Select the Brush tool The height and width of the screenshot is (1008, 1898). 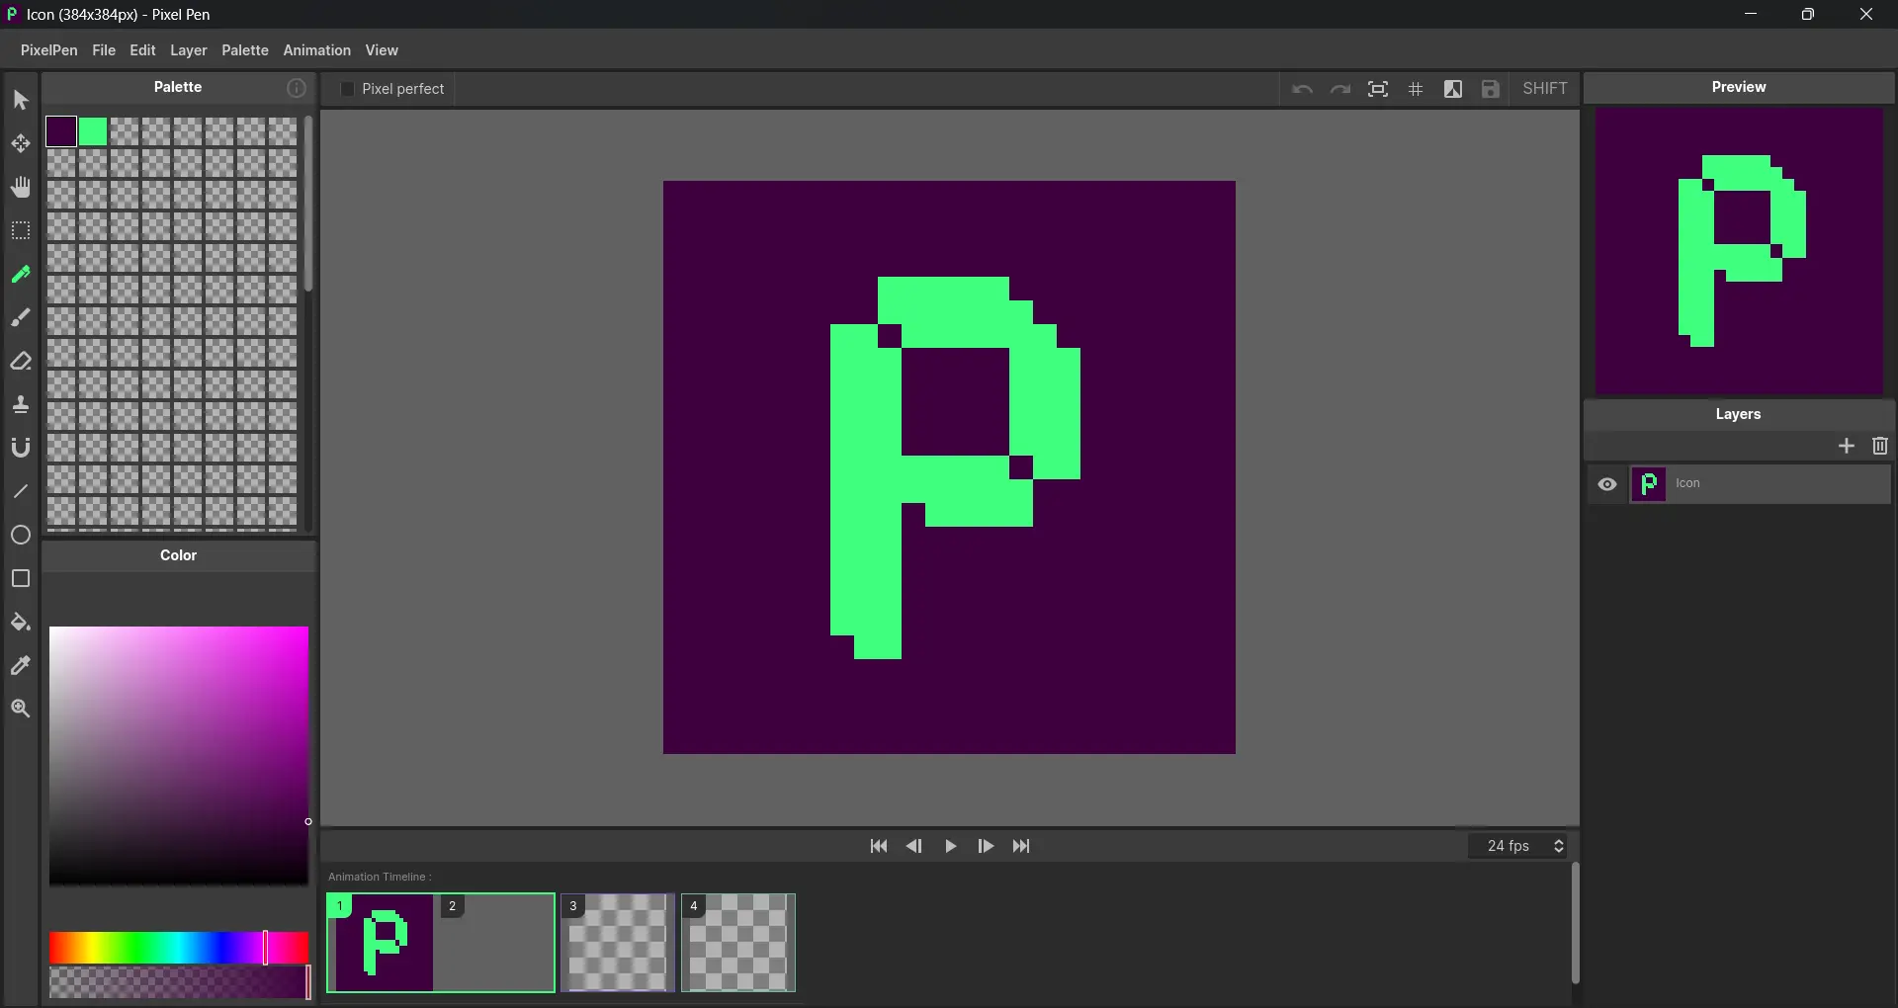[21, 317]
